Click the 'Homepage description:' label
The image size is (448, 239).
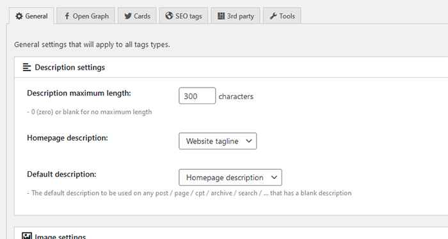point(67,138)
